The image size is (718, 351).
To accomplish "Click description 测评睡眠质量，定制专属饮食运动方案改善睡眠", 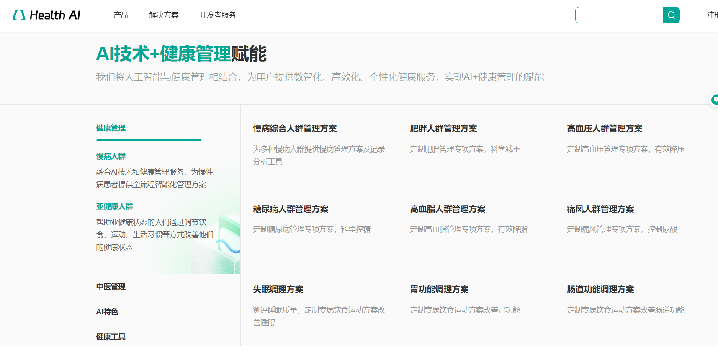I will [319, 316].
